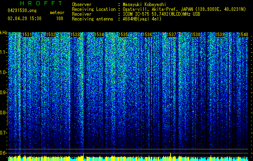Click the 1533 time marker
This screenshot has height=161, width=253.
pos(75,35)
